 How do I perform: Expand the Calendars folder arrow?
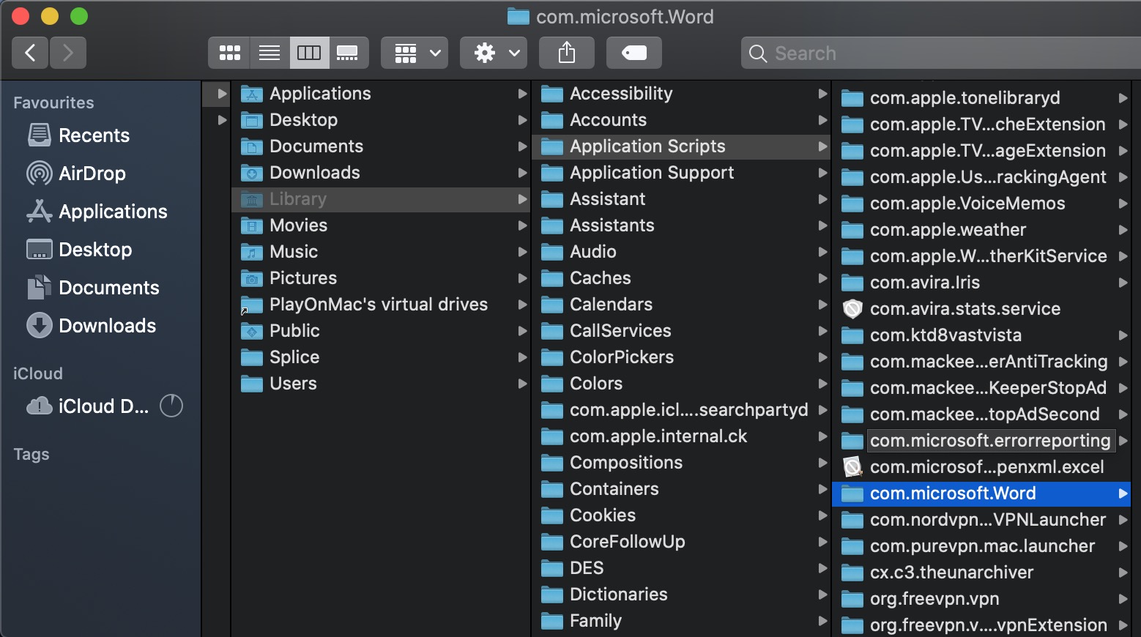point(822,305)
